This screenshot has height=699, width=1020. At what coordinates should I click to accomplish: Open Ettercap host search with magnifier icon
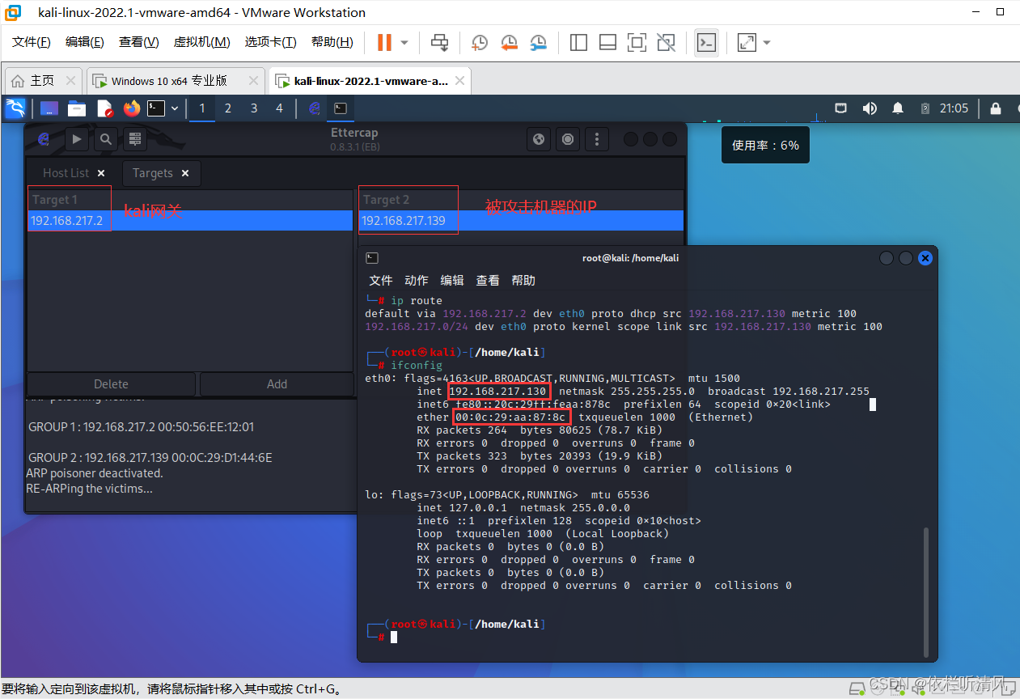click(104, 138)
